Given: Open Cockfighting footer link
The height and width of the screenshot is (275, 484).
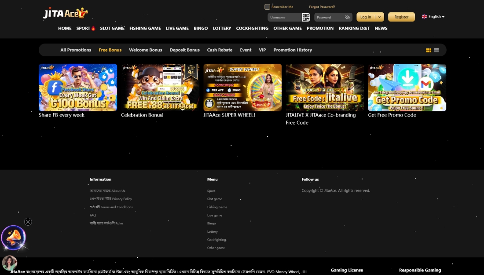Looking at the screenshot, I should [x=216, y=240].
